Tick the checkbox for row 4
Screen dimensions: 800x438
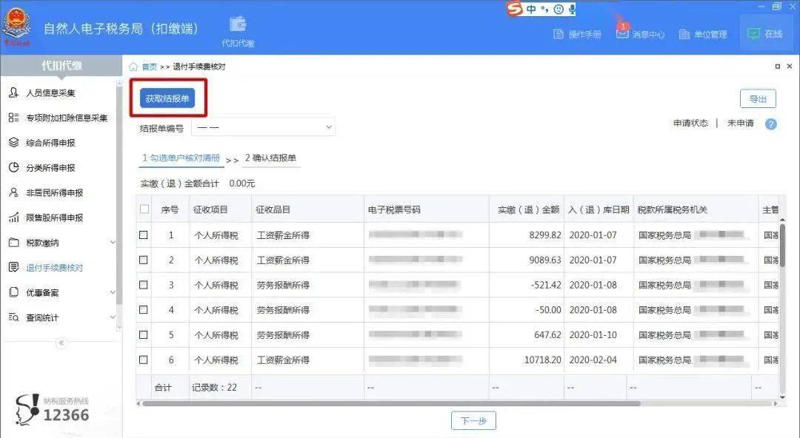[144, 309]
